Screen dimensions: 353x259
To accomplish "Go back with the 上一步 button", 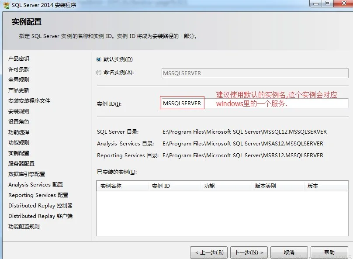I will [x=208, y=252].
